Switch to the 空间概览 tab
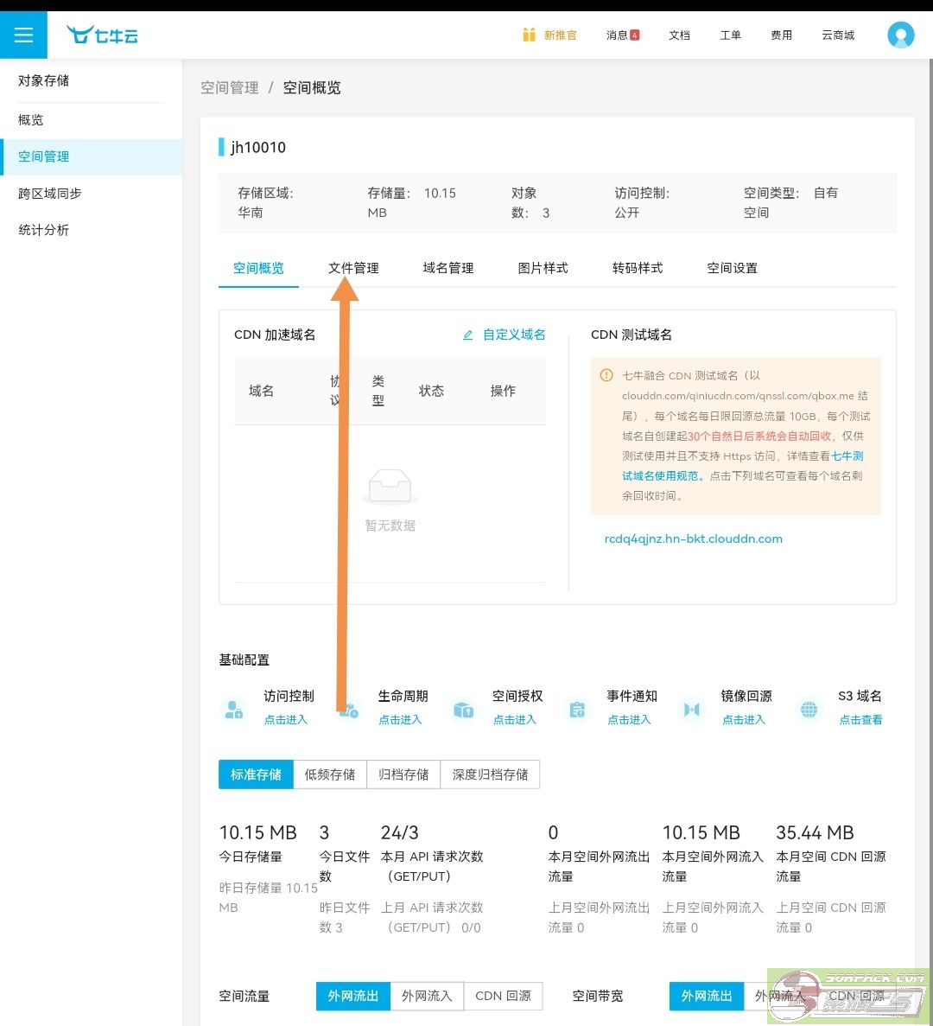Screen dimensions: 933x1026 (x=258, y=268)
